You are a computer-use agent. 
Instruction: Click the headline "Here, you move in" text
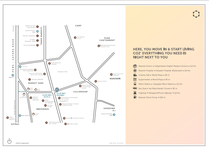164,53
